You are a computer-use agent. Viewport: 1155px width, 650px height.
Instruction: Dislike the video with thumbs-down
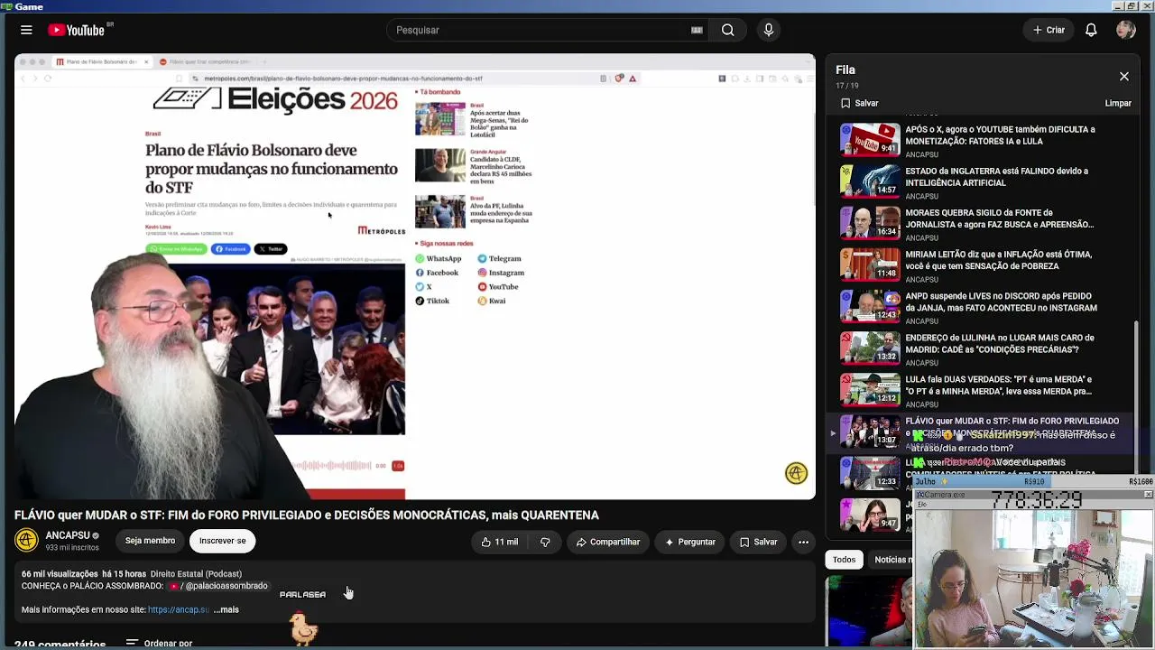pyautogui.click(x=545, y=542)
